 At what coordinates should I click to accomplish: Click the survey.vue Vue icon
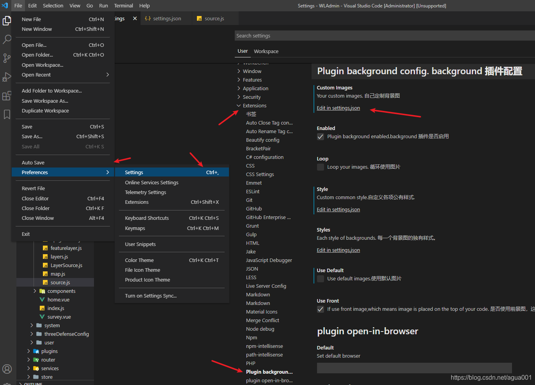(x=42, y=317)
